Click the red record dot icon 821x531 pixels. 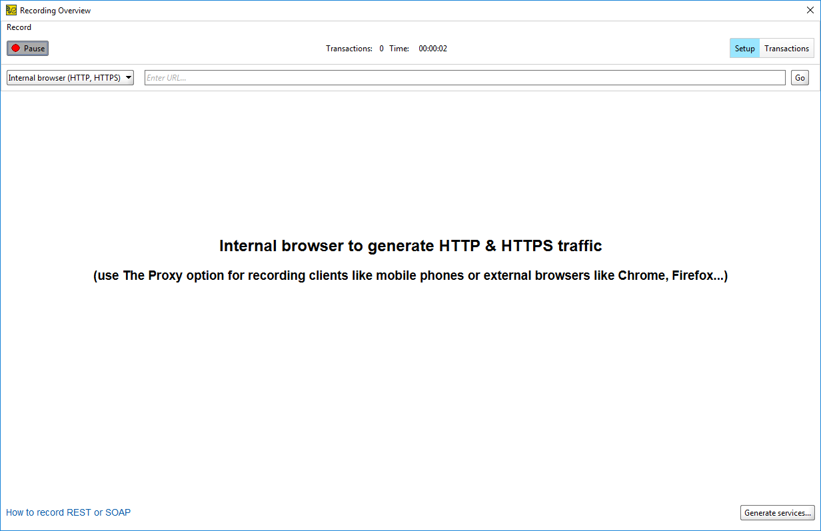(x=15, y=49)
